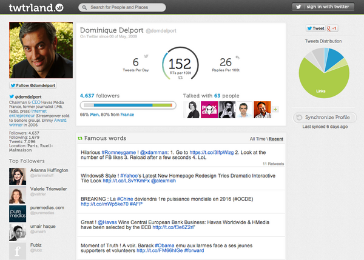The height and width of the screenshot is (260, 364).
Task: Click the Tweet share button
Action: tap(315, 28)
